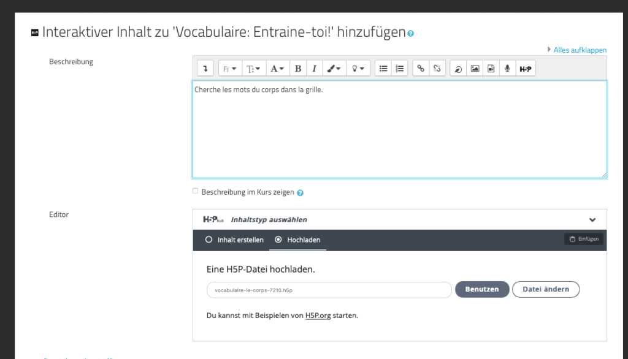Enable 'Beschreibung im Kurs zeigen' checkbox
This screenshot has height=359, width=628.
point(196,191)
